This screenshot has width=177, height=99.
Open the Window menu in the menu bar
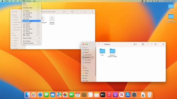coord(29,1)
